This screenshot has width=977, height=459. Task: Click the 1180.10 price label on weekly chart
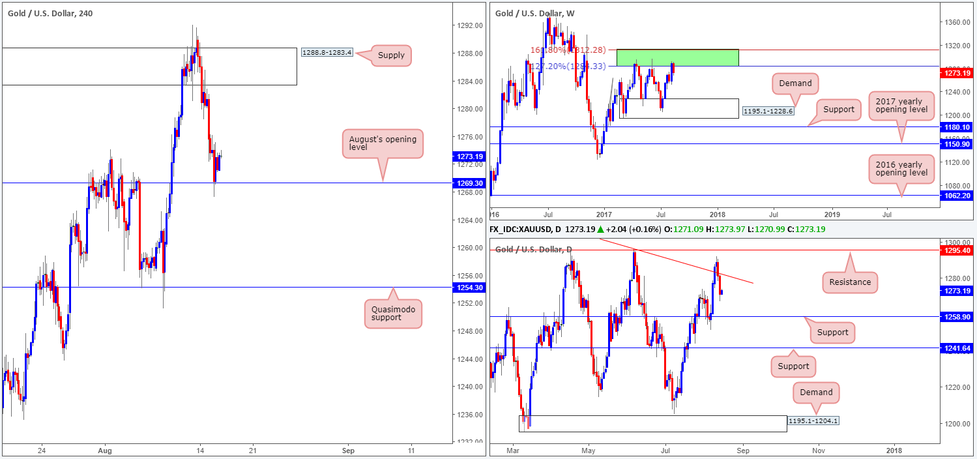click(957, 126)
